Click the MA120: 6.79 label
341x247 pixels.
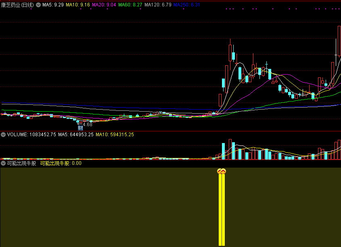[158, 5]
